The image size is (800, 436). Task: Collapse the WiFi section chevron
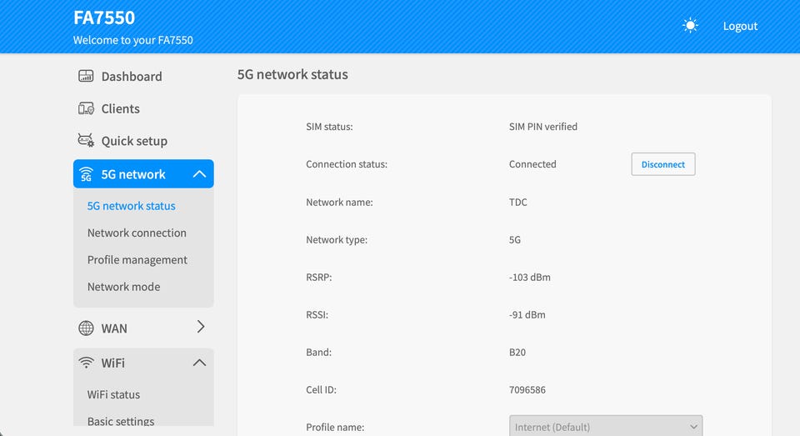[x=199, y=363]
